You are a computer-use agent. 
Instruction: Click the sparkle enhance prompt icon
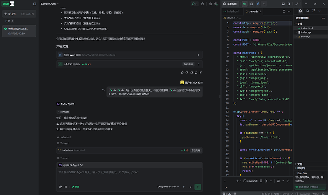coord(184,187)
